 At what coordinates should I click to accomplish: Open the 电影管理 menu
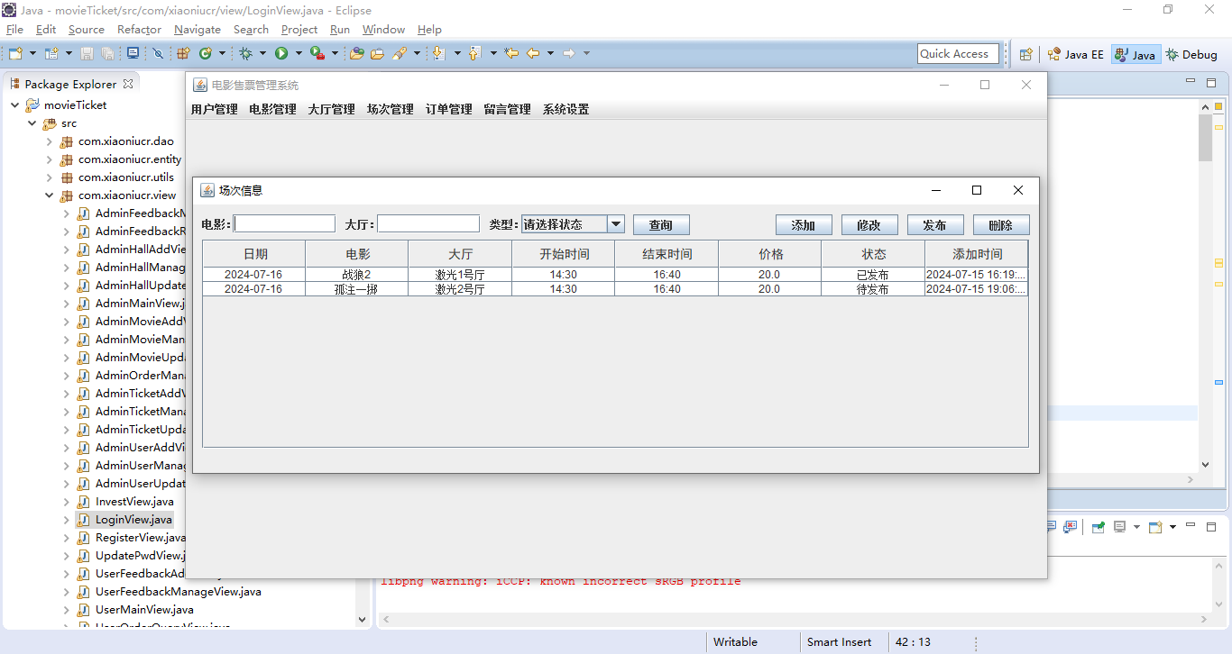click(273, 109)
